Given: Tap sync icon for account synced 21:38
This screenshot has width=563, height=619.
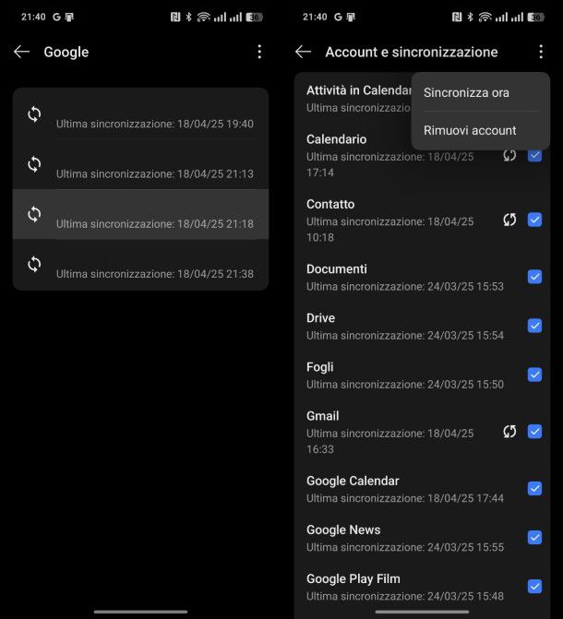Looking at the screenshot, I should [x=34, y=265].
